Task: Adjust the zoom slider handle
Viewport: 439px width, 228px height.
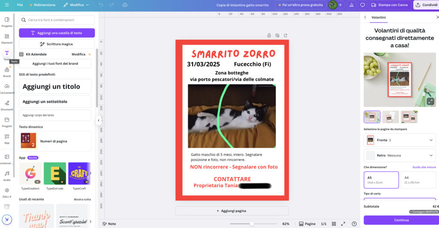Action: (252, 224)
